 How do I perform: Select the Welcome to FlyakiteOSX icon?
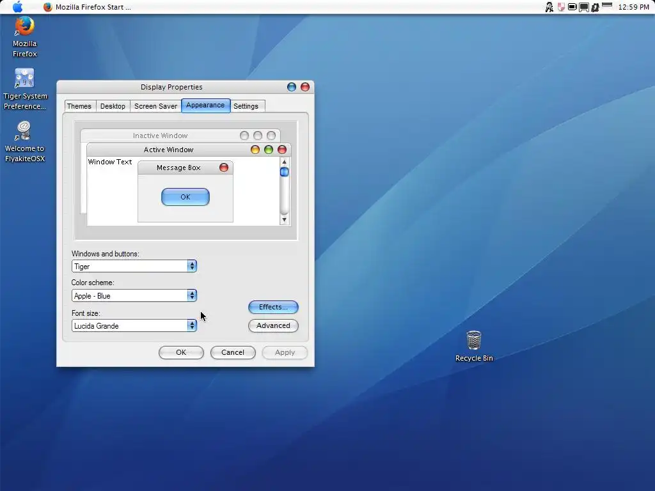(x=25, y=142)
